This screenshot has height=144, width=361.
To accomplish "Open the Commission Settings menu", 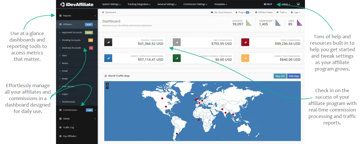I will [195, 4].
